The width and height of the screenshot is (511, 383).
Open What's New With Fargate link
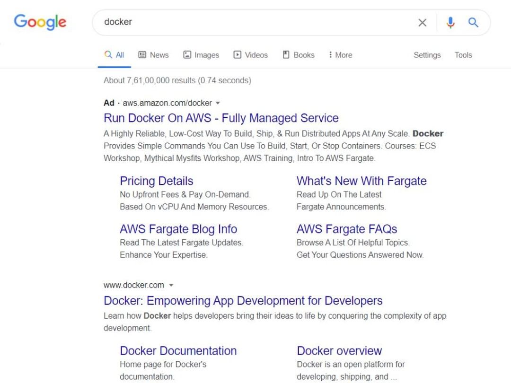(361, 181)
